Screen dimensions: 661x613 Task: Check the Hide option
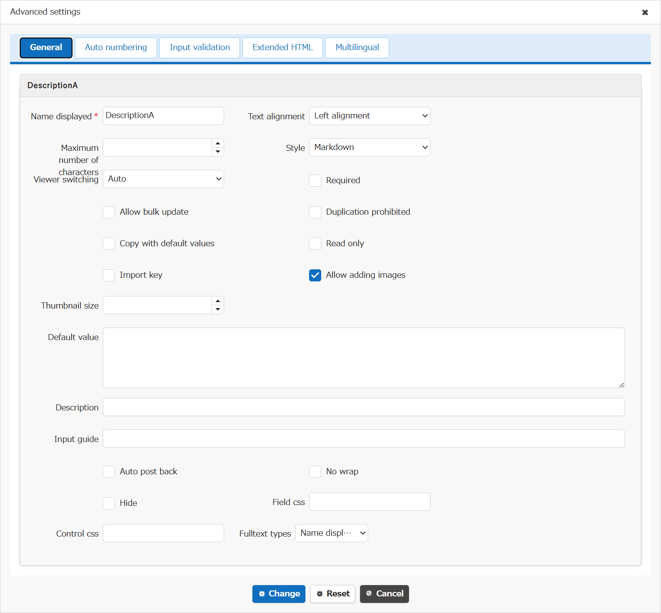pos(109,503)
